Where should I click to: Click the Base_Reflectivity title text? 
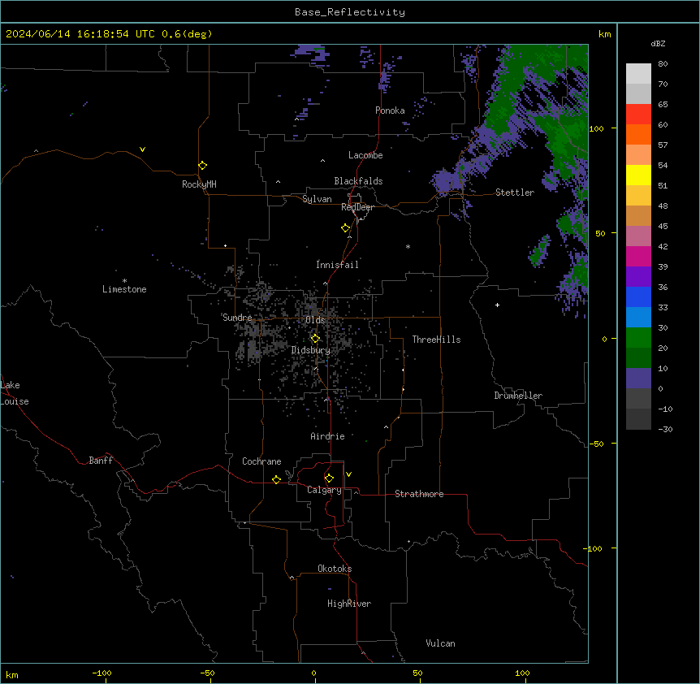tap(350, 12)
